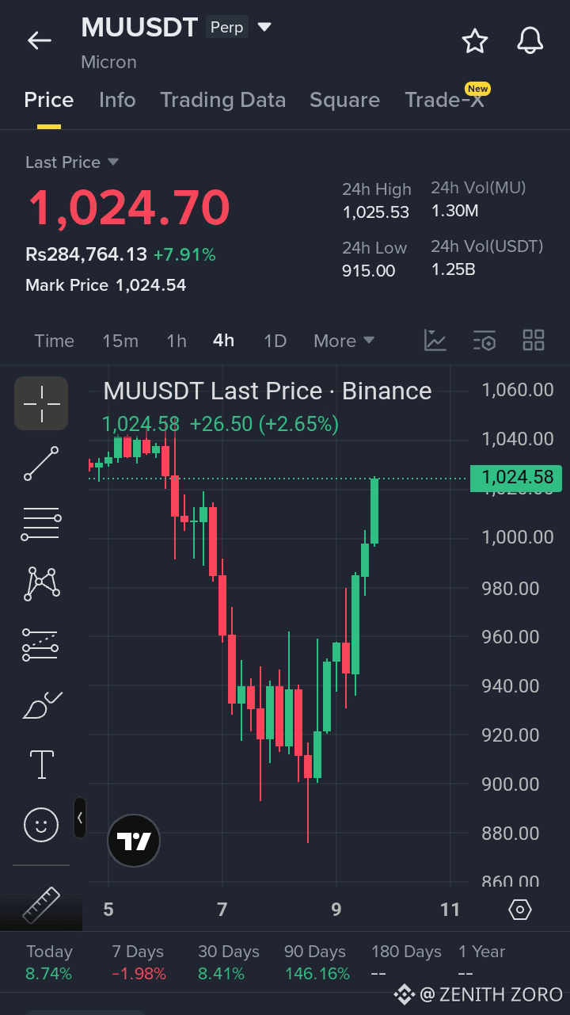Viewport: 570px width, 1015px height.
Task: Click the 24h Low value 915.00
Action: pos(368,271)
